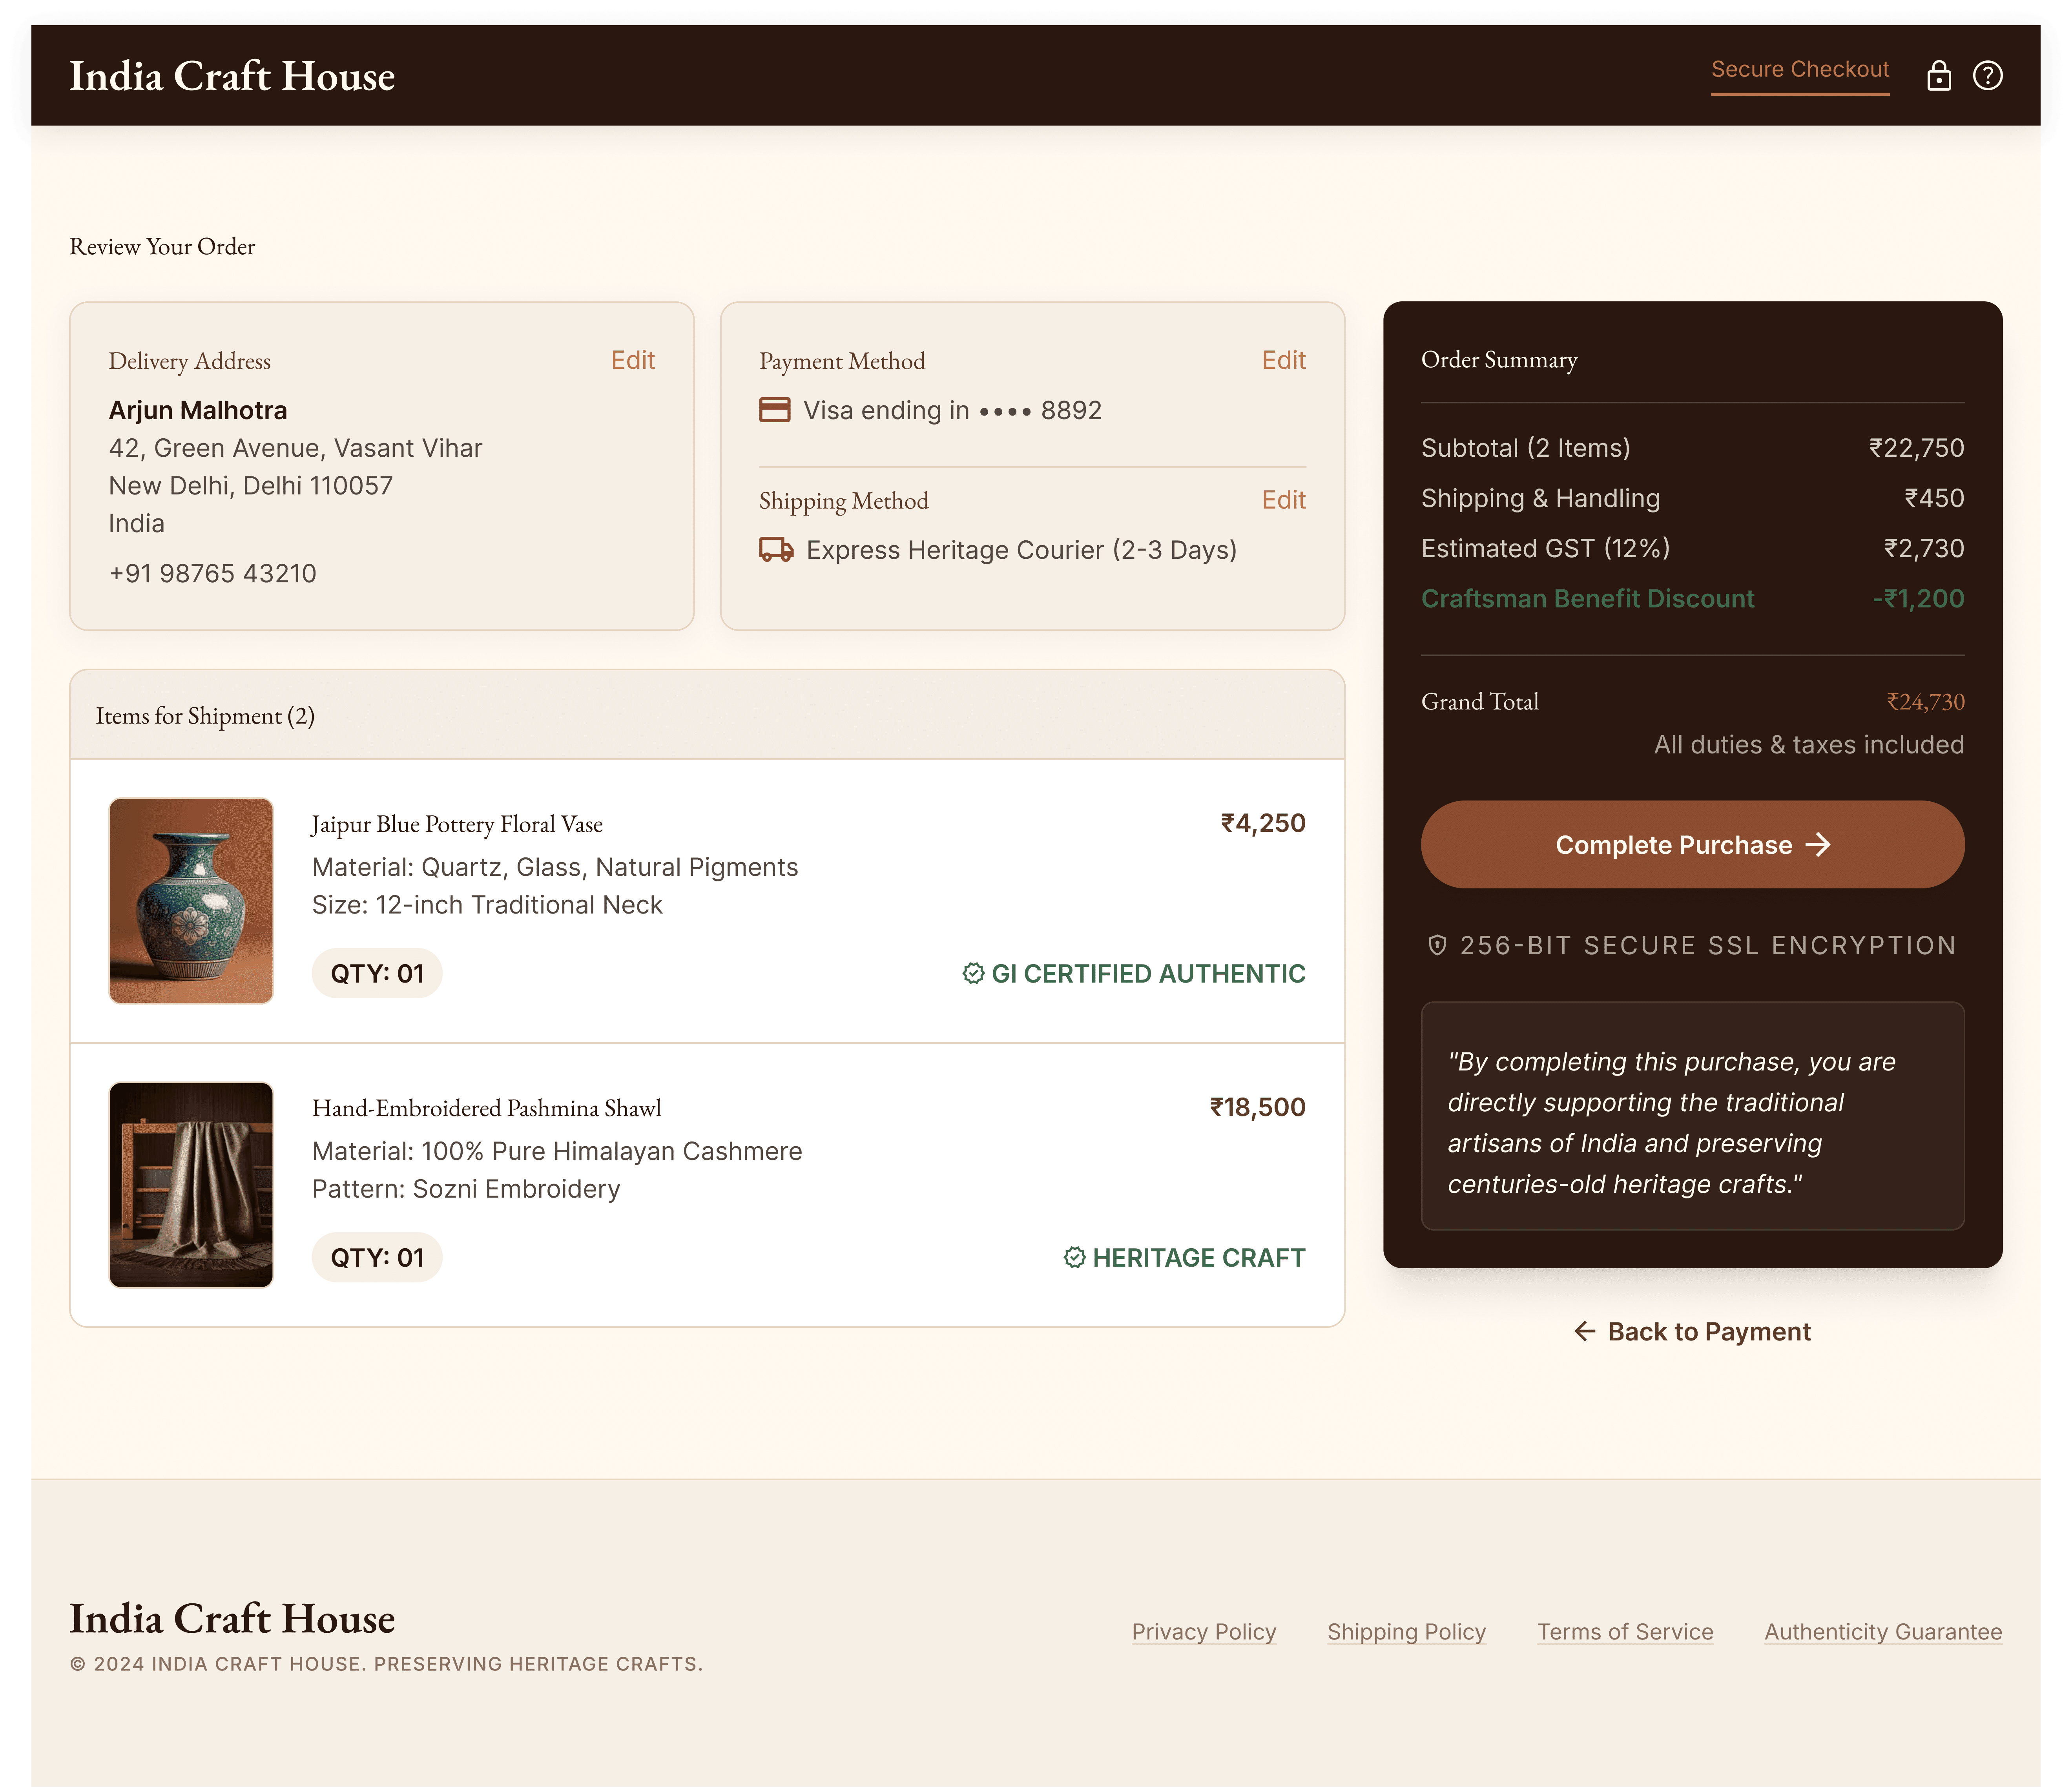Click the ₹22,750 subtotal amount
Screen dimensions: 2072x1787
point(1917,448)
